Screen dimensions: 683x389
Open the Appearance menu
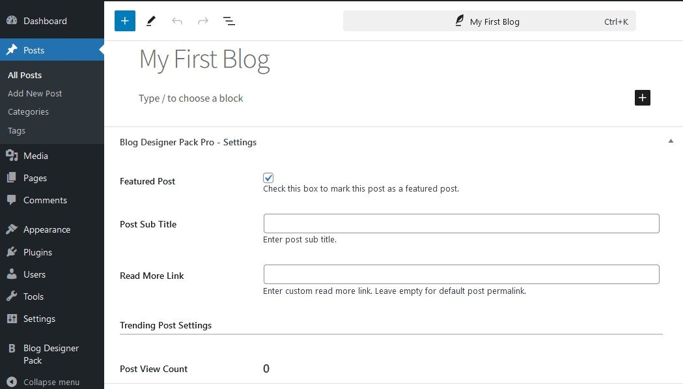pyautogui.click(x=48, y=229)
